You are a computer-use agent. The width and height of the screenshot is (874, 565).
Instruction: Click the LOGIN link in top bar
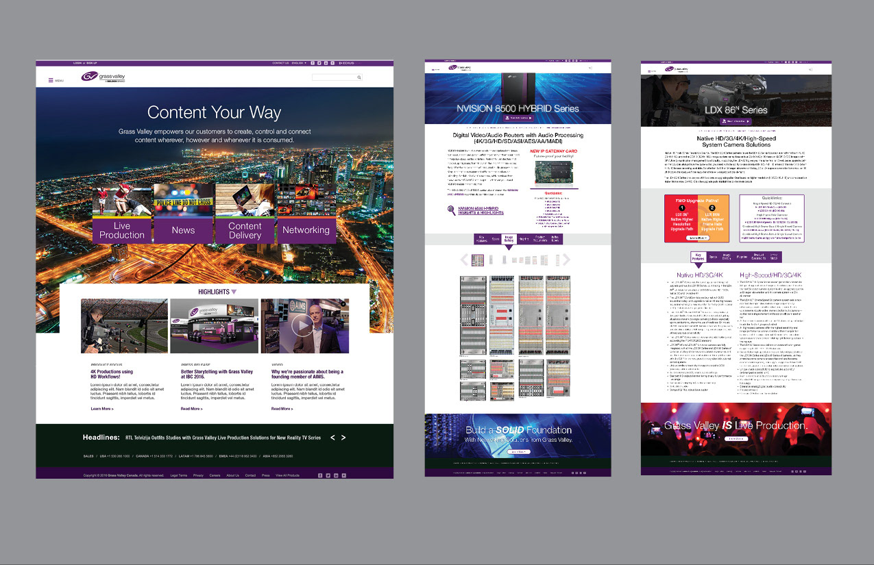point(77,63)
